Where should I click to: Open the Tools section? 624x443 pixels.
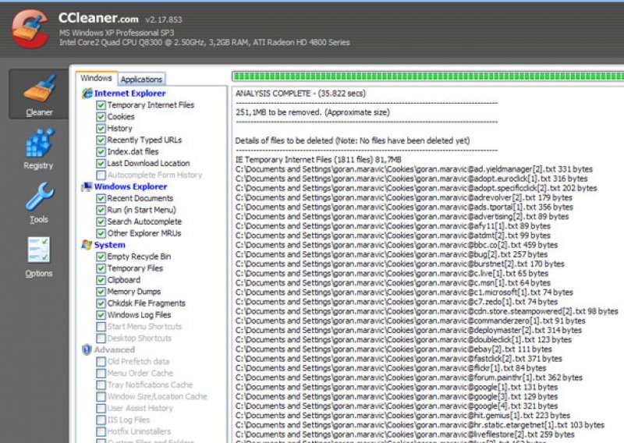coord(38,203)
